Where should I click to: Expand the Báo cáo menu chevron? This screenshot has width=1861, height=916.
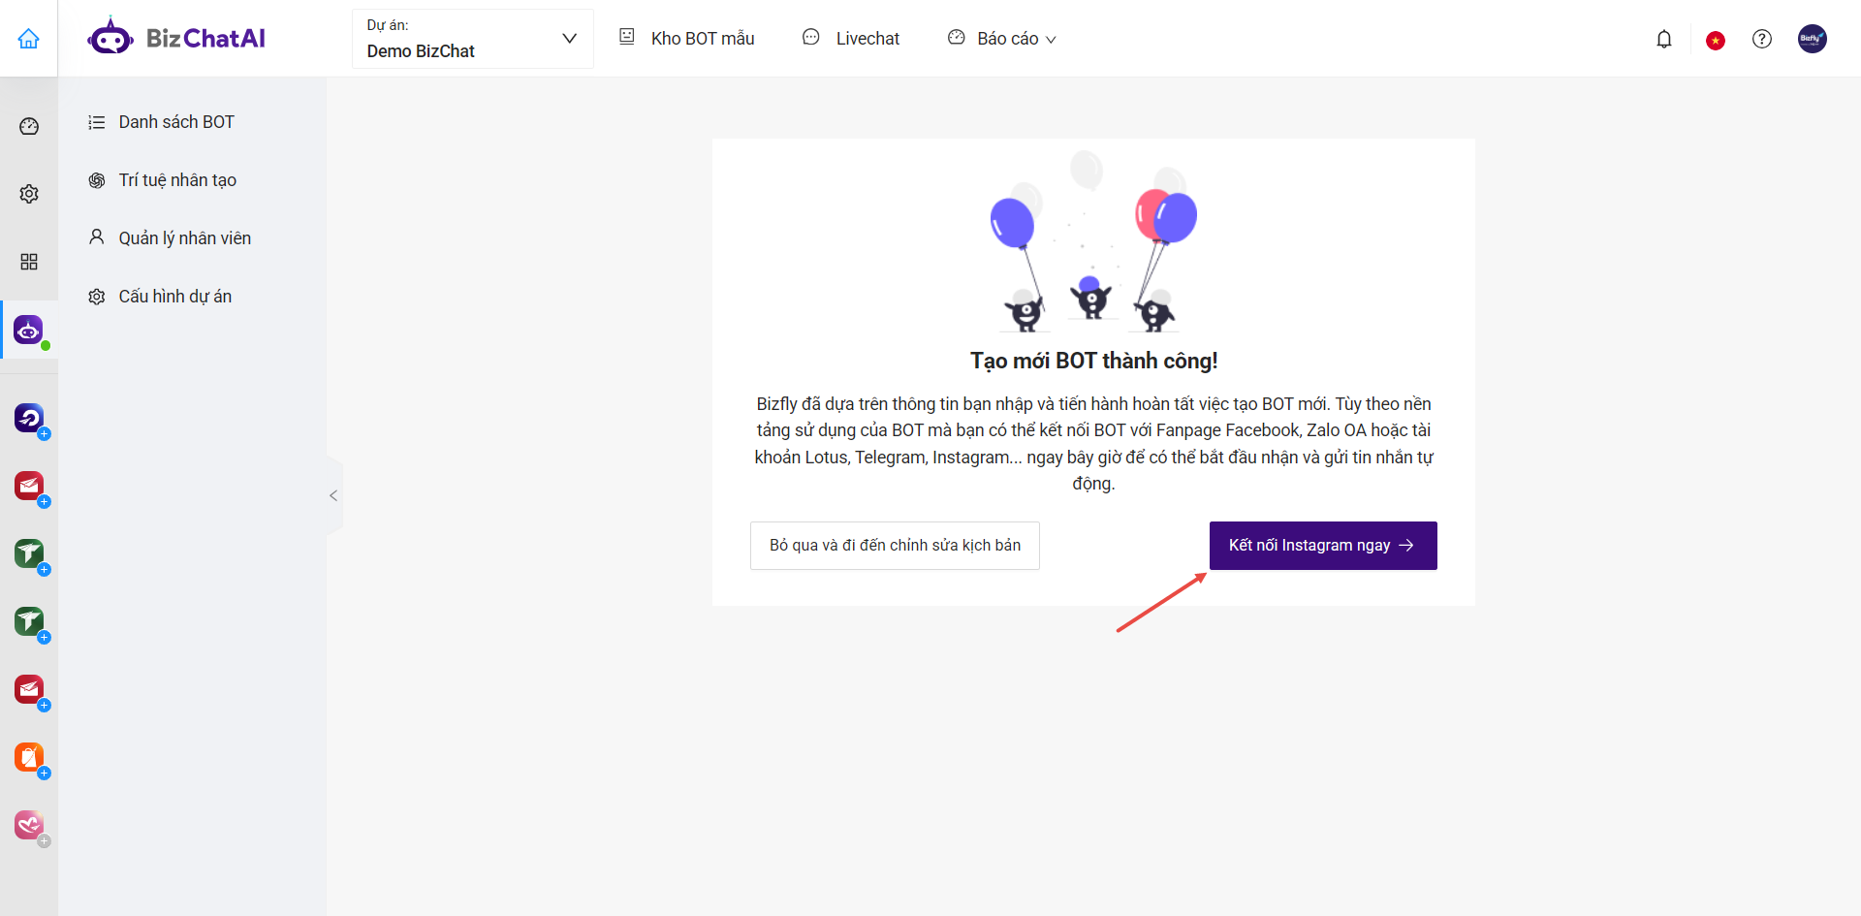point(1051,40)
